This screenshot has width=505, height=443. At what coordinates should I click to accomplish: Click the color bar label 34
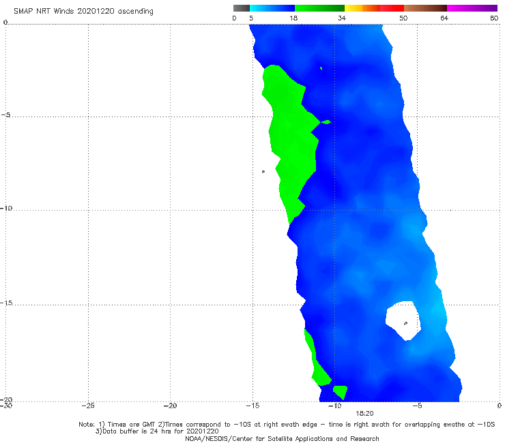click(342, 18)
